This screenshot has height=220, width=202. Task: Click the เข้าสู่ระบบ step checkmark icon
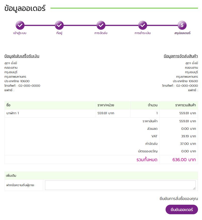20,25
